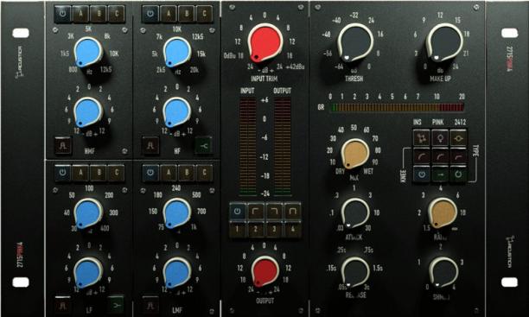Select preset B in the HMF band
Screen dimensions: 529x317
pyautogui.click(x=99, y=14)
